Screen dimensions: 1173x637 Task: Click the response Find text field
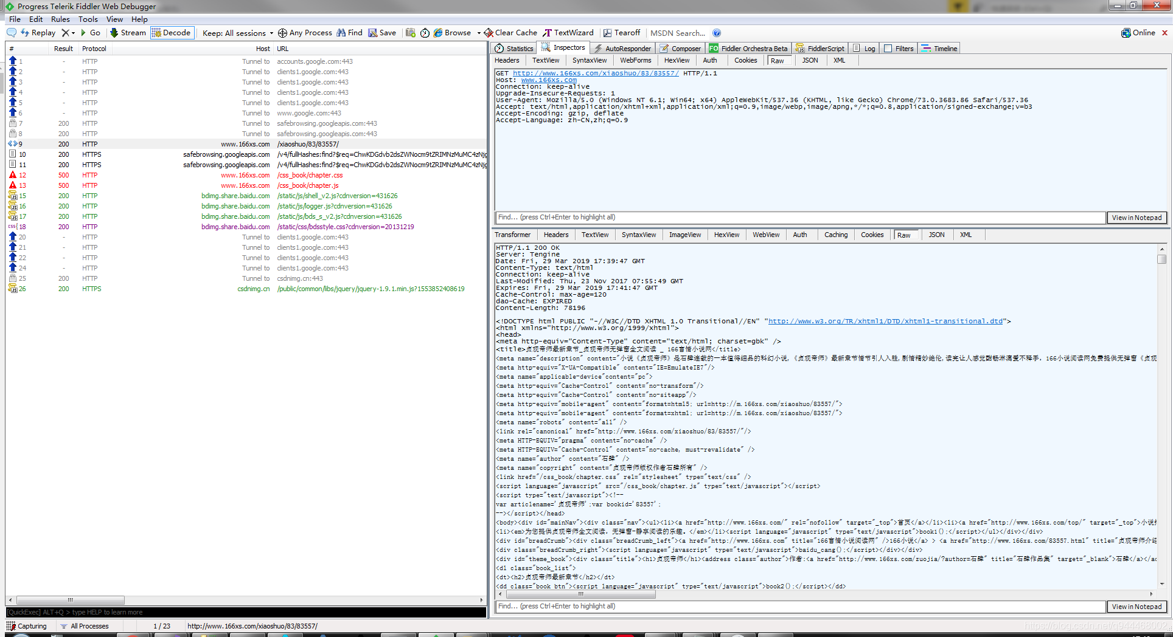tap(800, 607)
